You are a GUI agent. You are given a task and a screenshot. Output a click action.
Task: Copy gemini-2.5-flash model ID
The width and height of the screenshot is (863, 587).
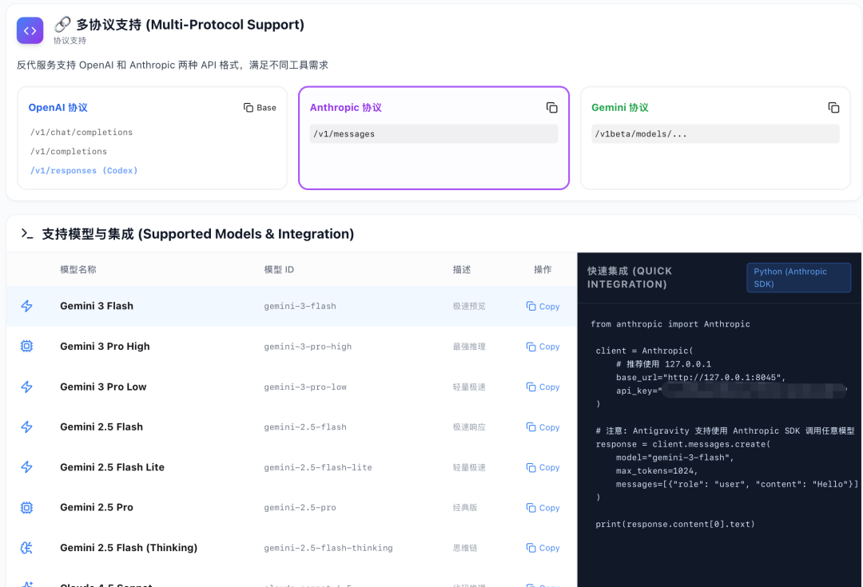coord(543,427)
